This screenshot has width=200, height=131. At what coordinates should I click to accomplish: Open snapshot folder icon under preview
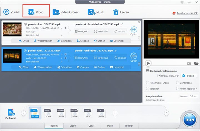click(x=196, y=63)
